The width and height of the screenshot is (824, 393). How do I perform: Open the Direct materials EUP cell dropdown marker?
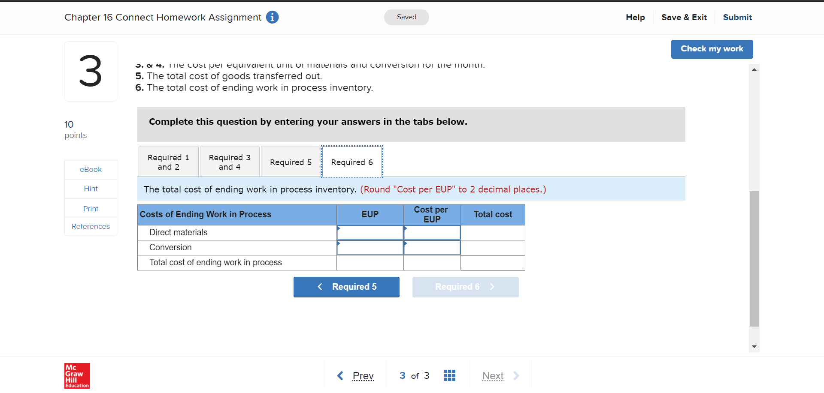click(339, 229)
